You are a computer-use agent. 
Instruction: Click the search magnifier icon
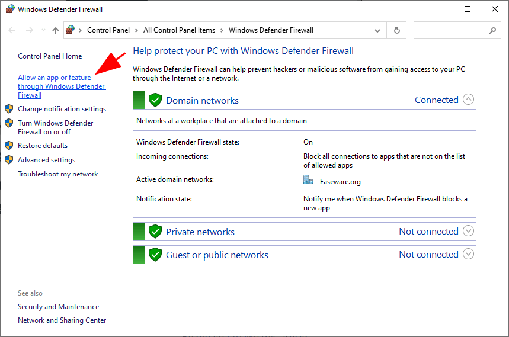(492, 30)
